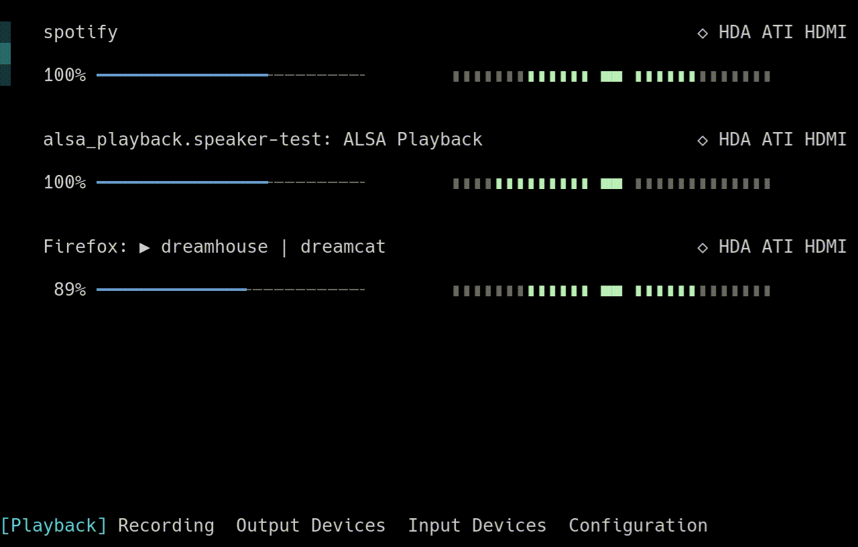This screenshot has width=858, height=547.
Task: Unmute the Firefox dreamhouse stream
Action: [70, 290]
